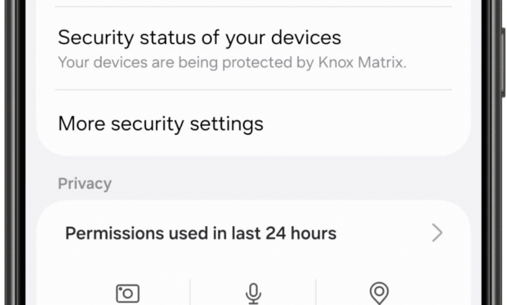Image resolution: width=507 pixels, height=305 pixels.
Task: Open microphone permission usage icon
Action: tap(253, 293)
